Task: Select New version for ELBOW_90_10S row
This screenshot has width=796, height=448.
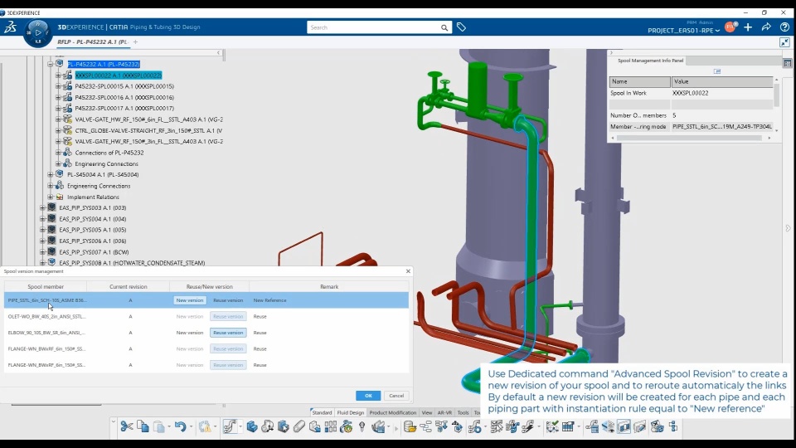Action: (x=190, y=333)
